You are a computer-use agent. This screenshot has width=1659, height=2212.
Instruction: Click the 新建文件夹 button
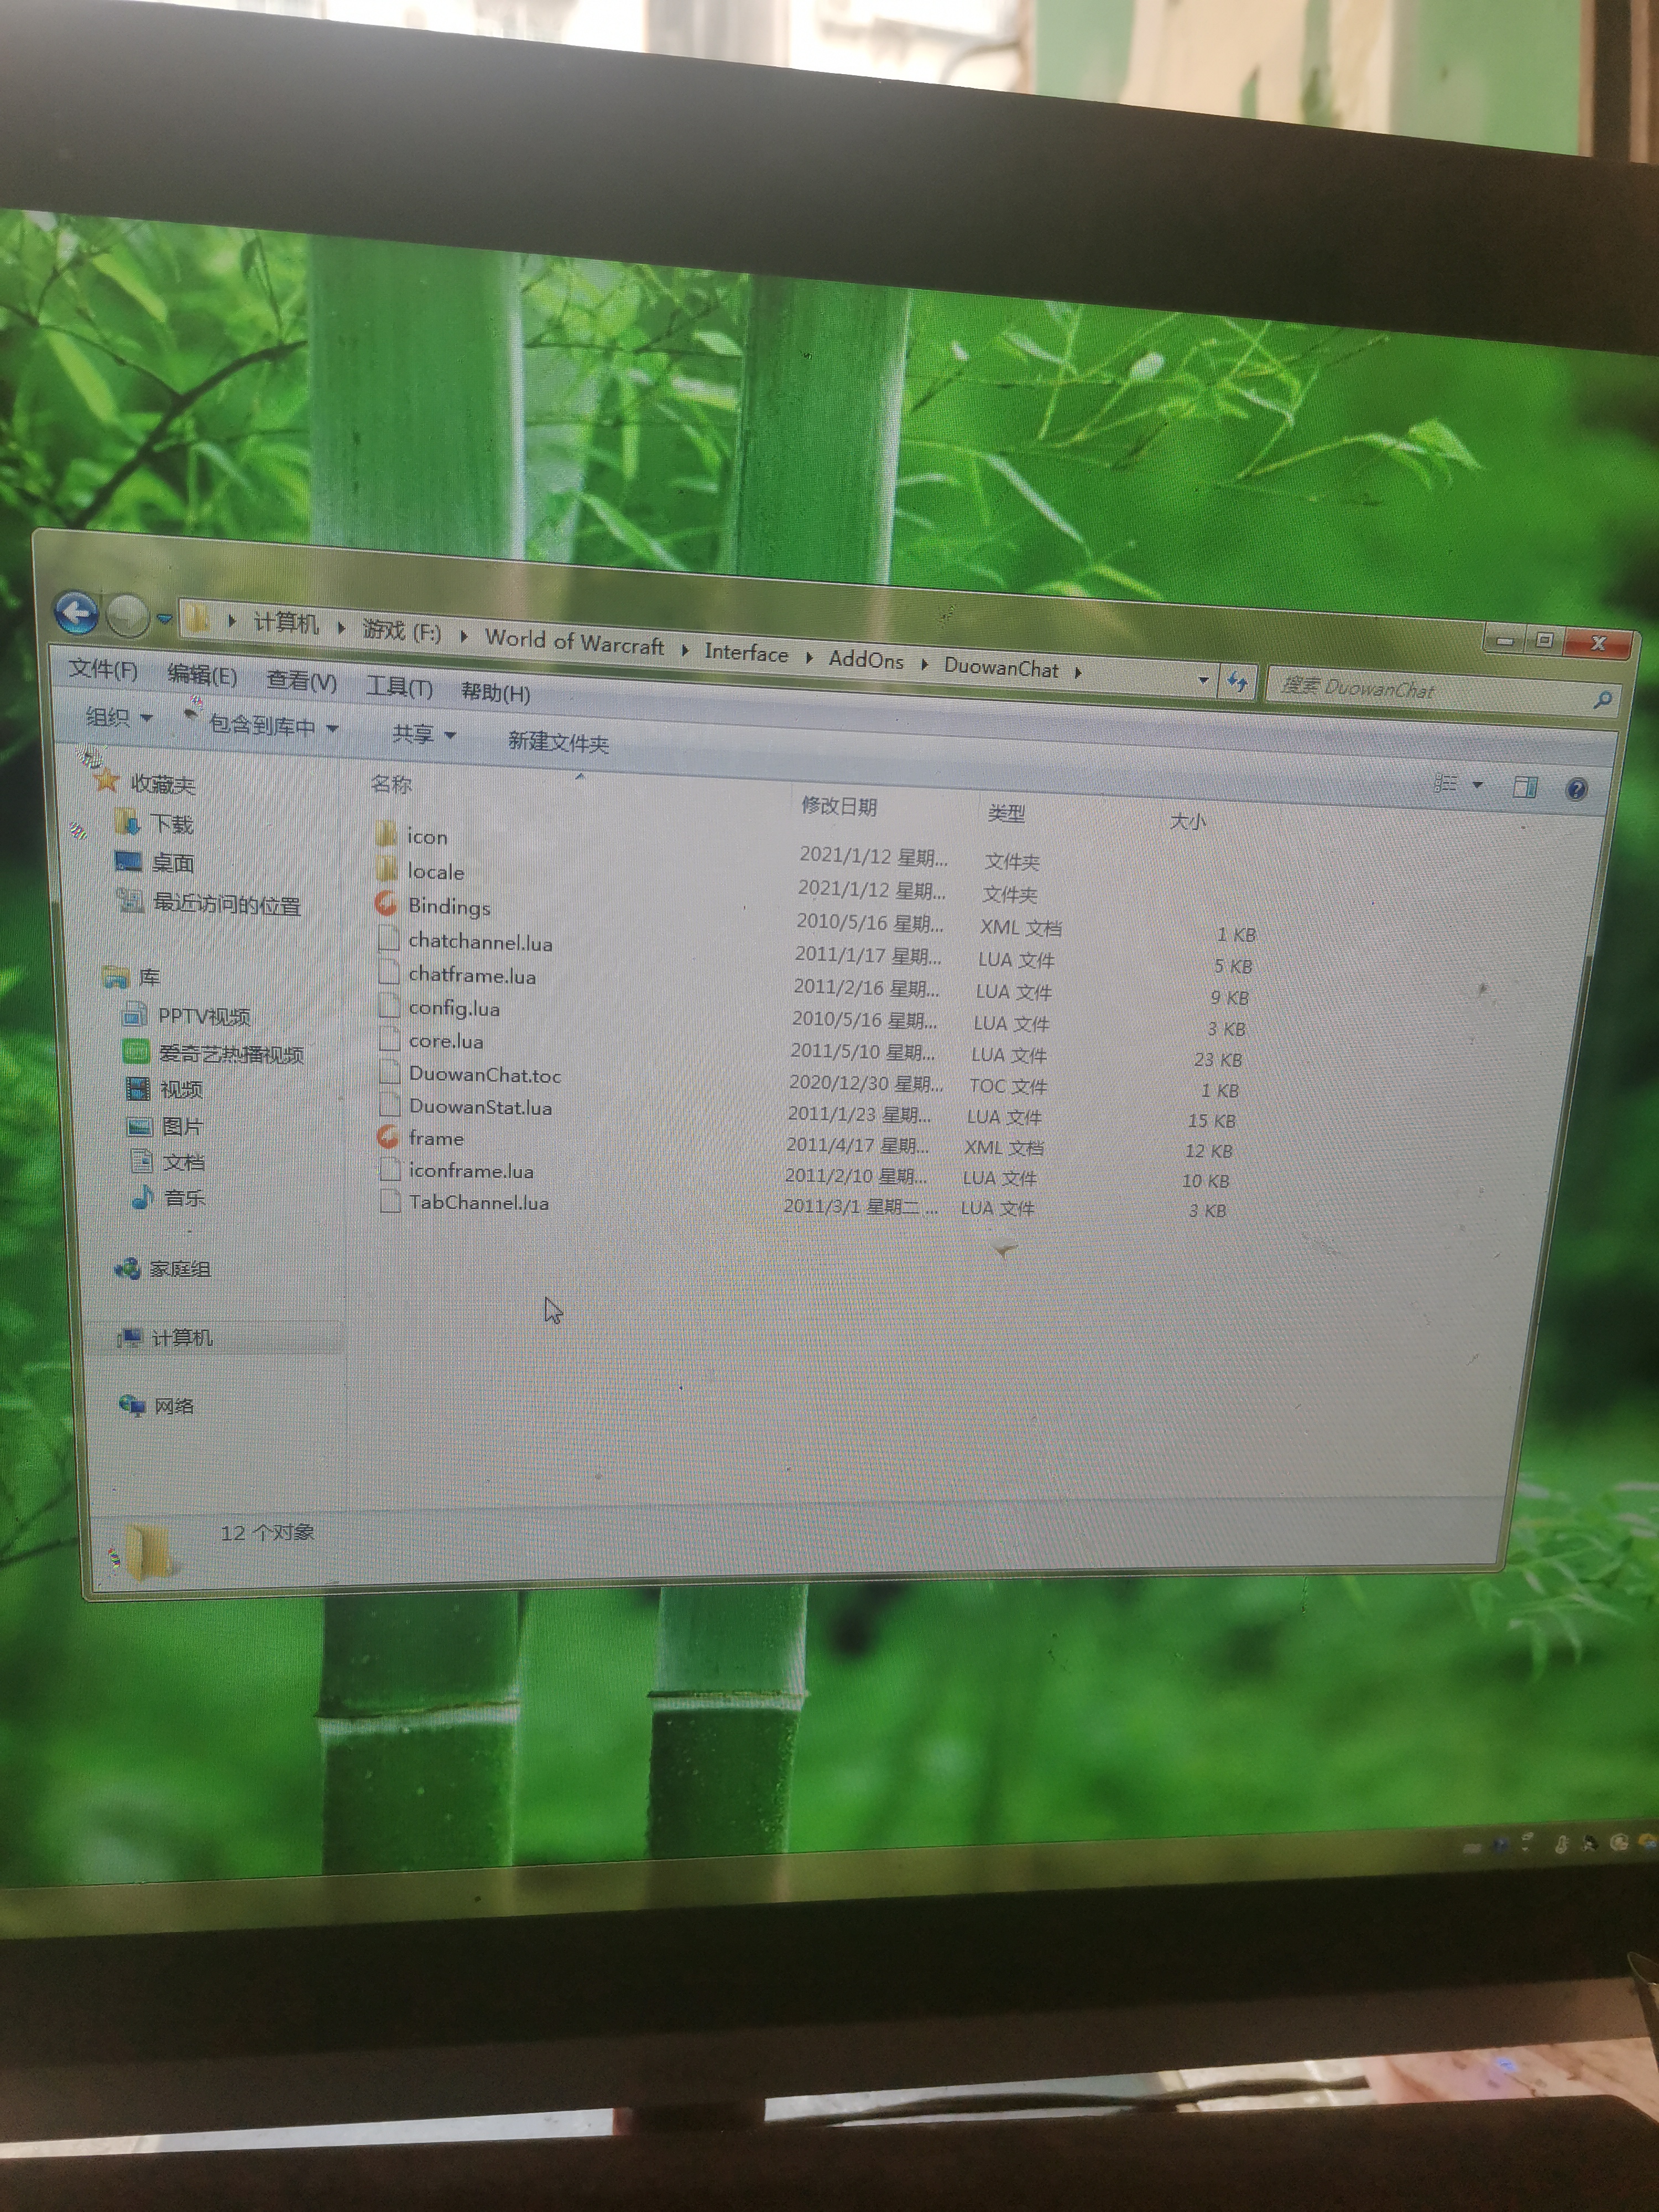558,742
